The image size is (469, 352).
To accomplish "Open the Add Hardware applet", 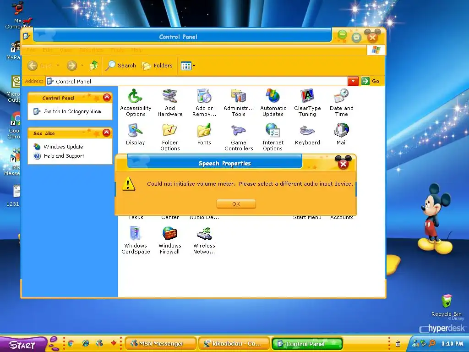I will pos(170,102).
